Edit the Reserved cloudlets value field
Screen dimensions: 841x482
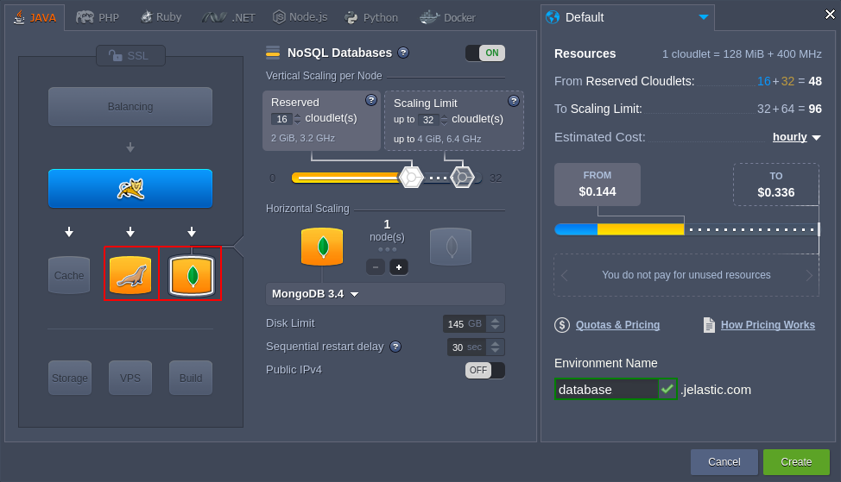[x=281, y=119]
